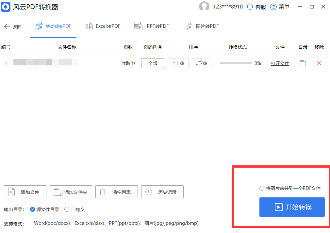Select 源文件目录 output option
The image size is (330, 233).
point(45,209)
